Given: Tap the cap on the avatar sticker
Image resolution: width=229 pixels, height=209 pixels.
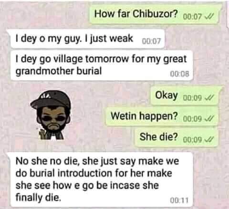Looking at the screenshot, I should point(51,99).
